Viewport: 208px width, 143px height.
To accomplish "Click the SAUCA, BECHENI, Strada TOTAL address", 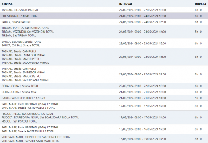I will (21, 41).
